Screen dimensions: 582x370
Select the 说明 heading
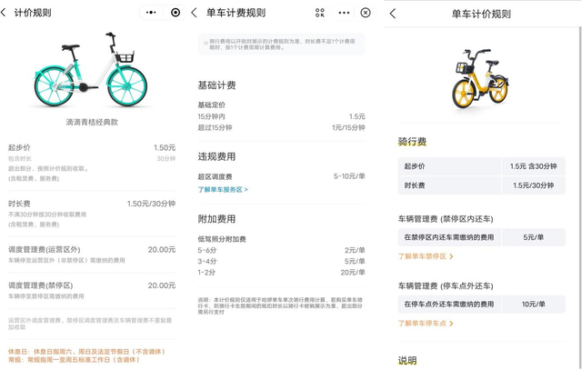point(407,360)
